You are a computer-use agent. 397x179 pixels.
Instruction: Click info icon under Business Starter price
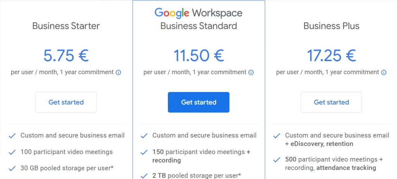click(119, 72)
